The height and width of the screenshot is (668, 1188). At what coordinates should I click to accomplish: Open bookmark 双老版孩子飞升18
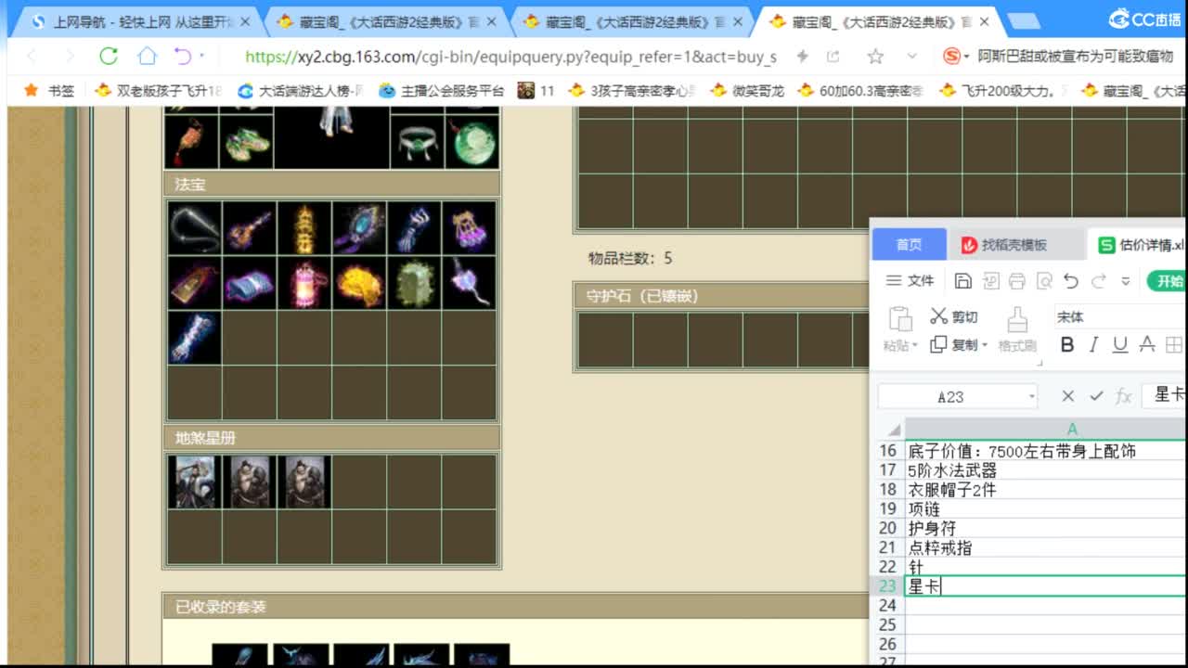159,90
